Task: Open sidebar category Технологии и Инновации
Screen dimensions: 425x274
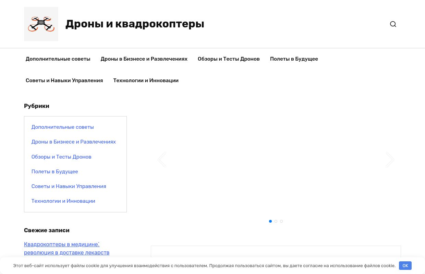Action: [x=63, y=201]
